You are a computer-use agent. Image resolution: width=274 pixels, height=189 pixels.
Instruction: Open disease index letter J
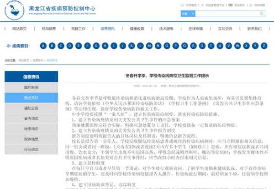coord(123,46)
